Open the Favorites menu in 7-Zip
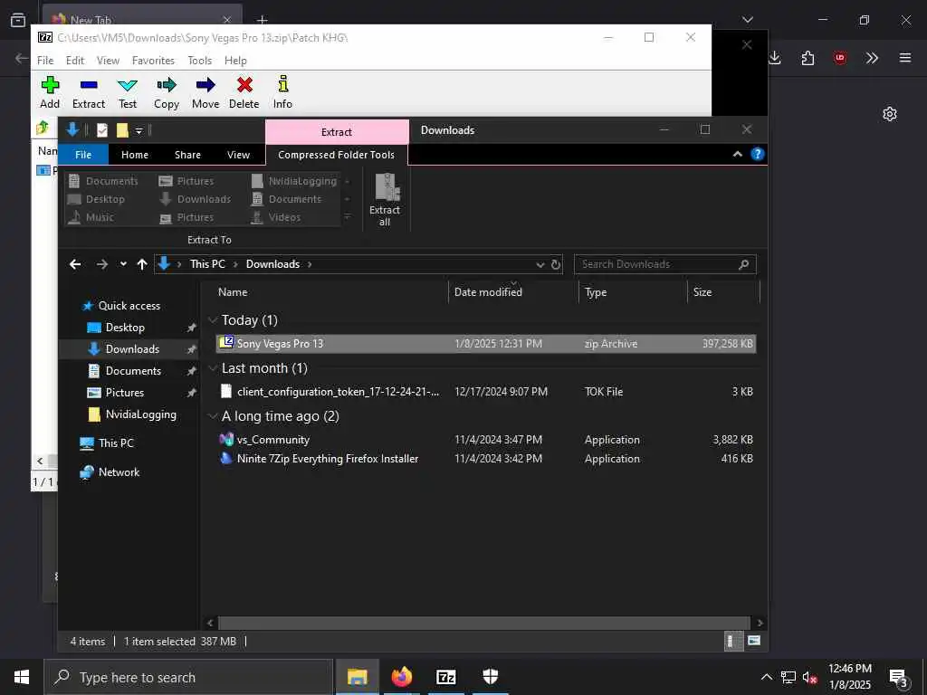Screen dimensions: 927x695 pyautogui.click(x=153, y=61)
